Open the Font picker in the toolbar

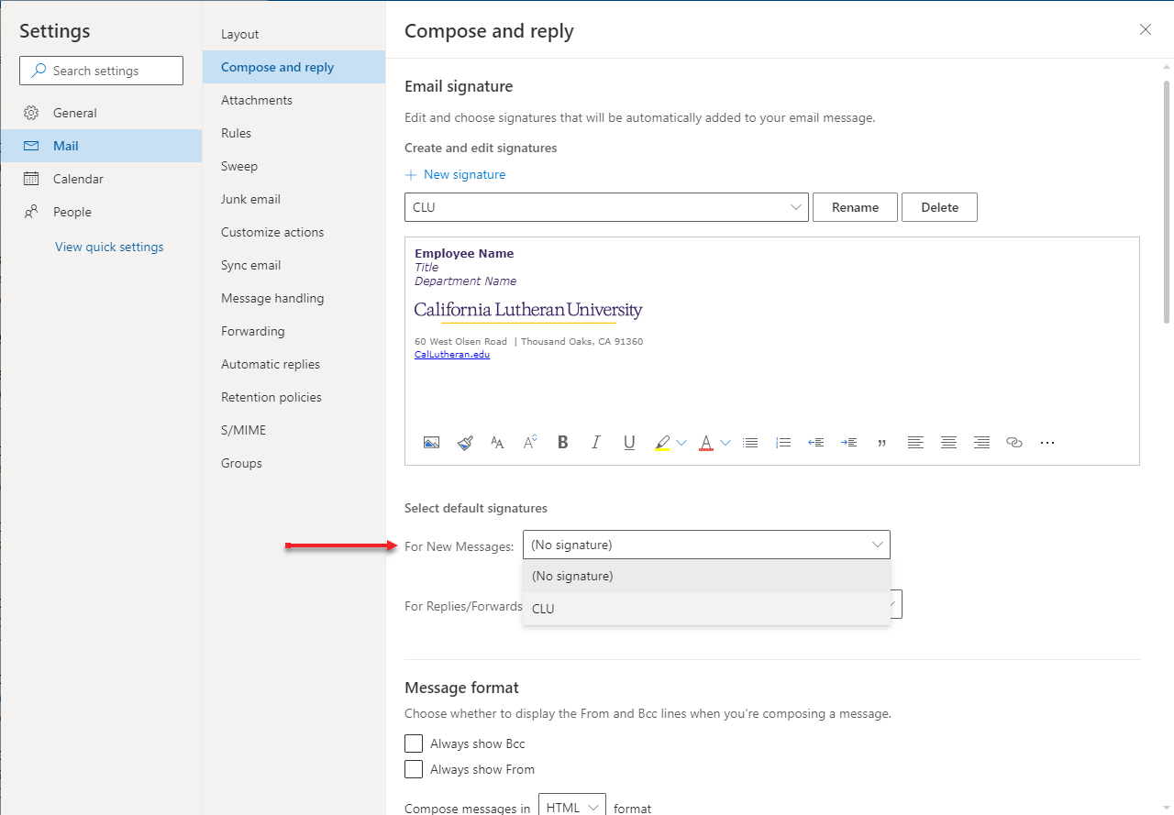(497, 443)
